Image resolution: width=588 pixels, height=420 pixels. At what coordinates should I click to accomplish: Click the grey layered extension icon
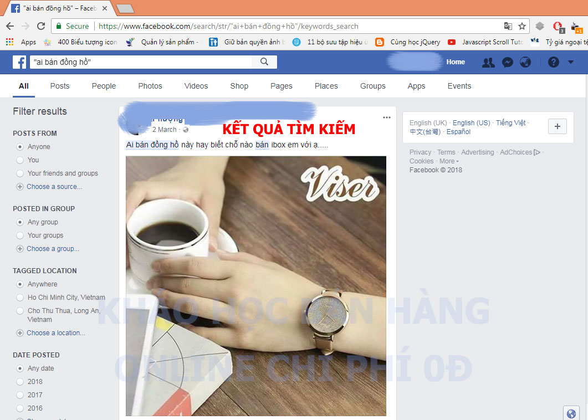540,26
